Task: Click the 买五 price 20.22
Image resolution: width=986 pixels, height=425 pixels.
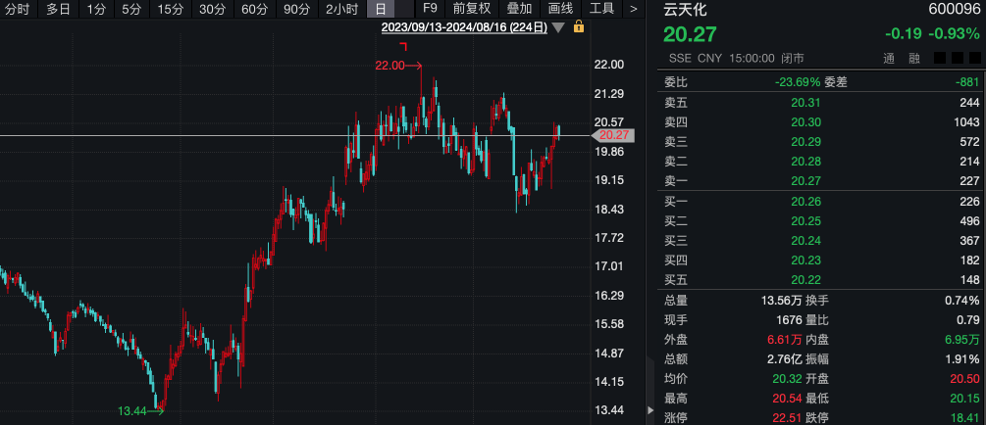Action: pyautogui.click(x=805, y=279)
